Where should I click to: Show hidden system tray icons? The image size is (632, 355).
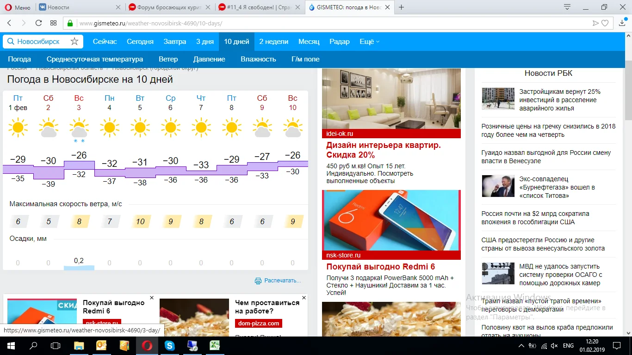[522, 346]
